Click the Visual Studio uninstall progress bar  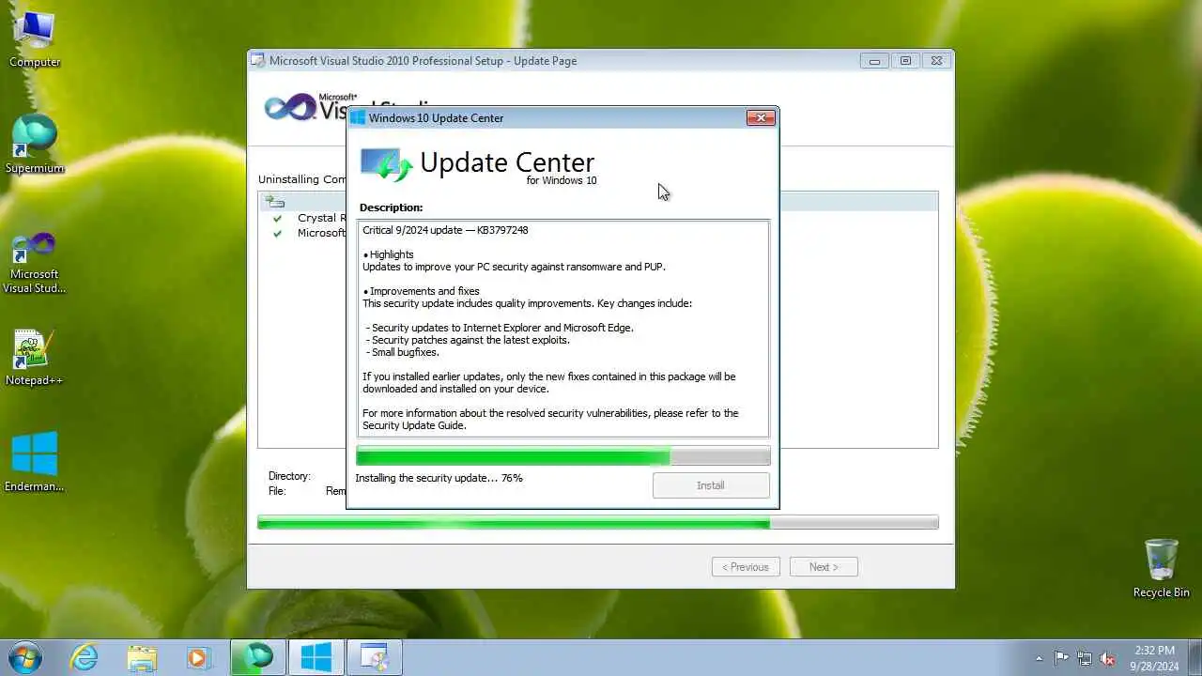(598, 522)
